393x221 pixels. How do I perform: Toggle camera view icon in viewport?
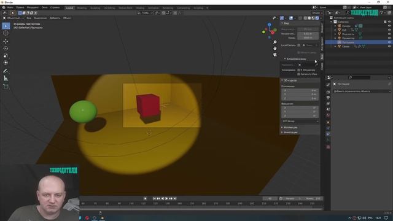(x=275, y=55)
